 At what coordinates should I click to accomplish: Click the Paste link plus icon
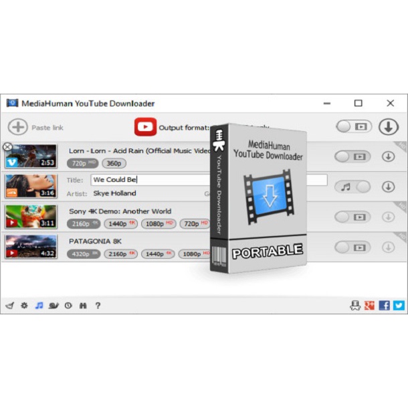coord(17,127)
